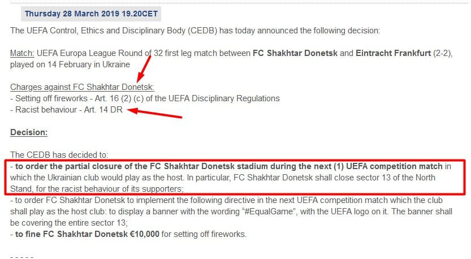
Task: Click the CEDB announcement intro sentence
Action: click(195, 31)
